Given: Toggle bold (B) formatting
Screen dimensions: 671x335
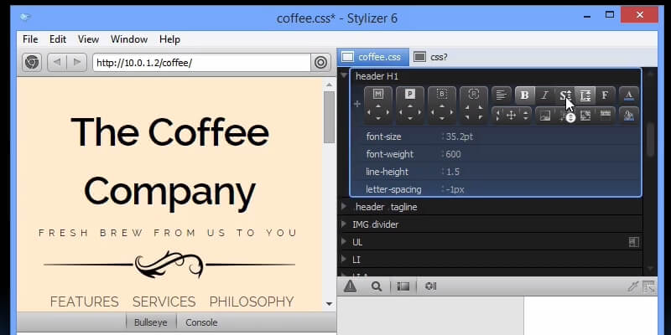Looking at the screenshot, I should 525,95.
